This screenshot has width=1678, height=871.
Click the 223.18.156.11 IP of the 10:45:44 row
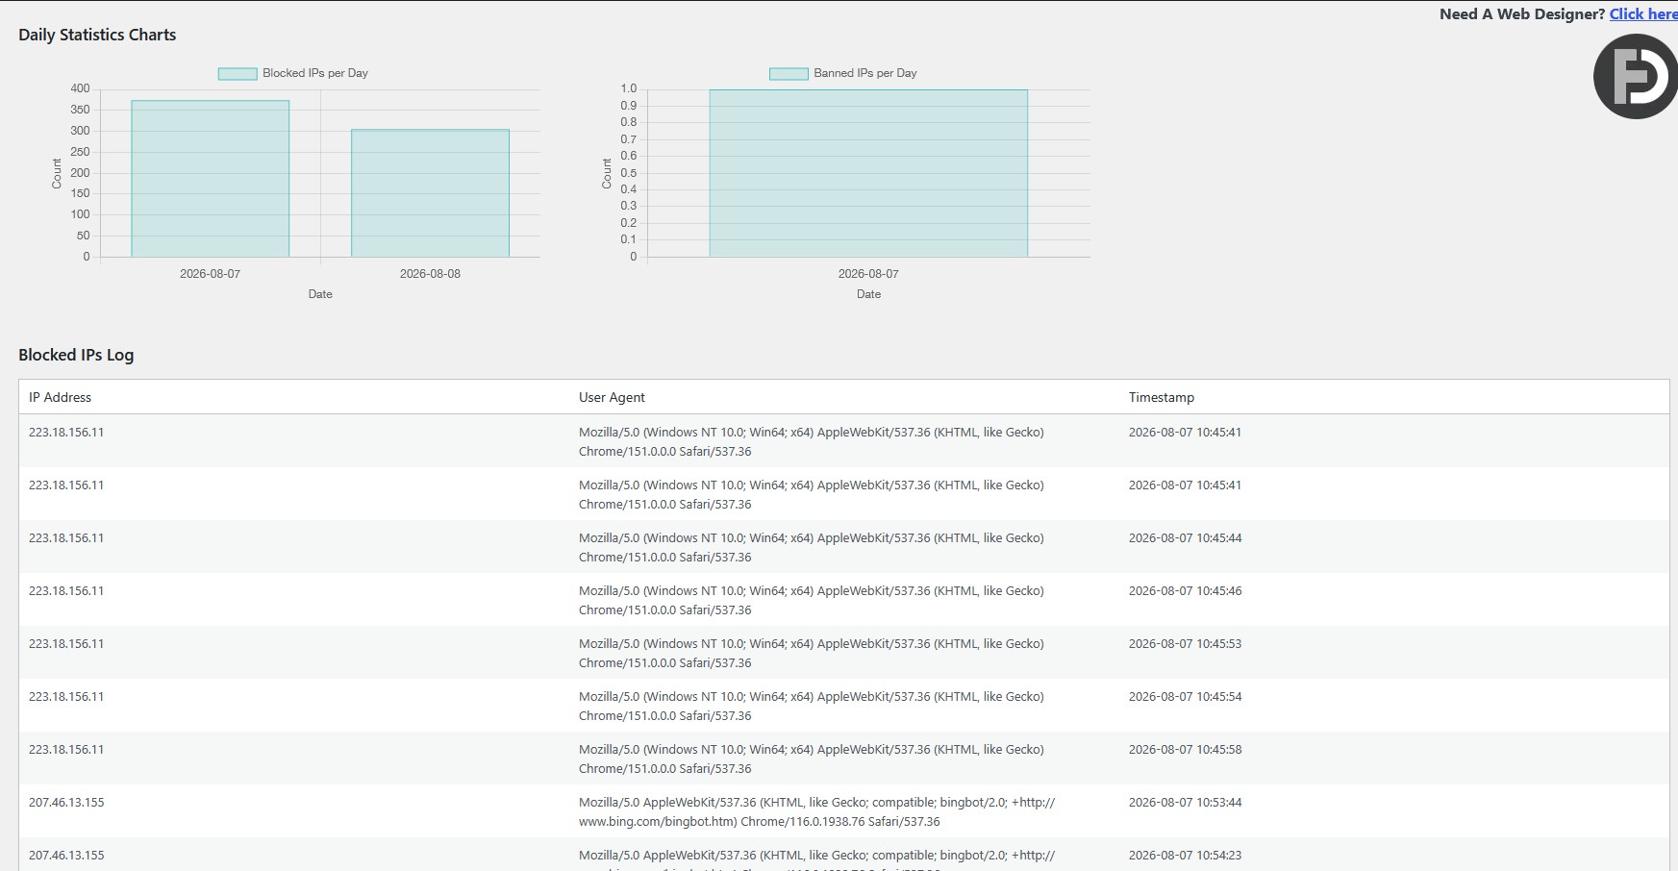(x=66, y=538)
